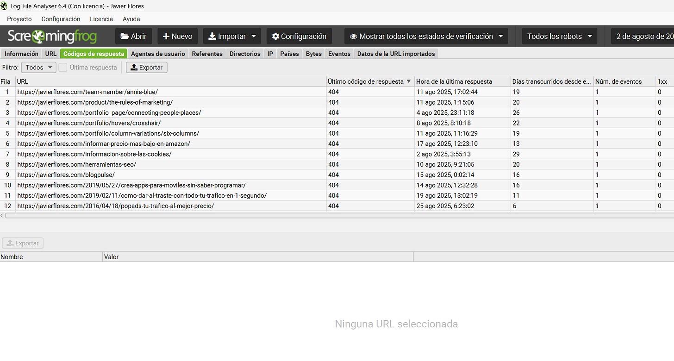Sort by Núm. de eventos column header
The width and height of the screenshot is (674, 361).
[x=624, y=81]
